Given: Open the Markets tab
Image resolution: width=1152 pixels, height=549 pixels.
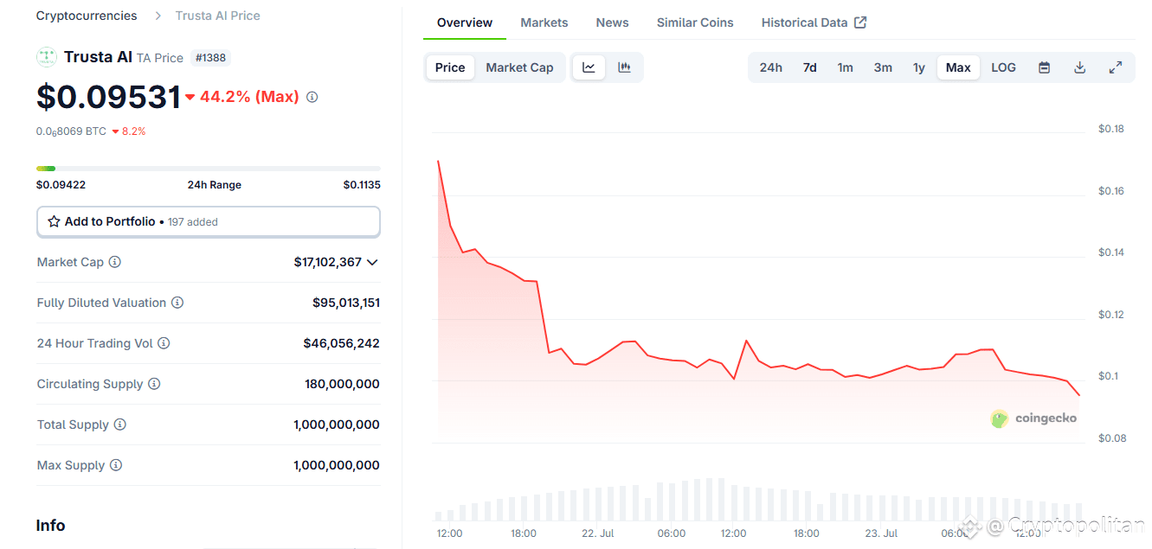Looking at the screenshot, I should (544, 22).
